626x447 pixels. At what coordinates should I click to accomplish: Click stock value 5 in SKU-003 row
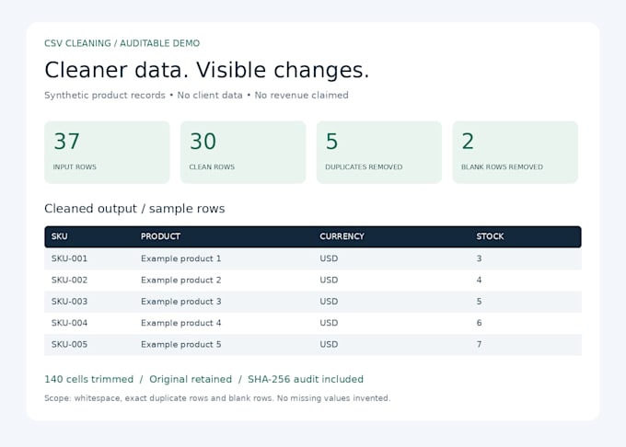point(479,302)
